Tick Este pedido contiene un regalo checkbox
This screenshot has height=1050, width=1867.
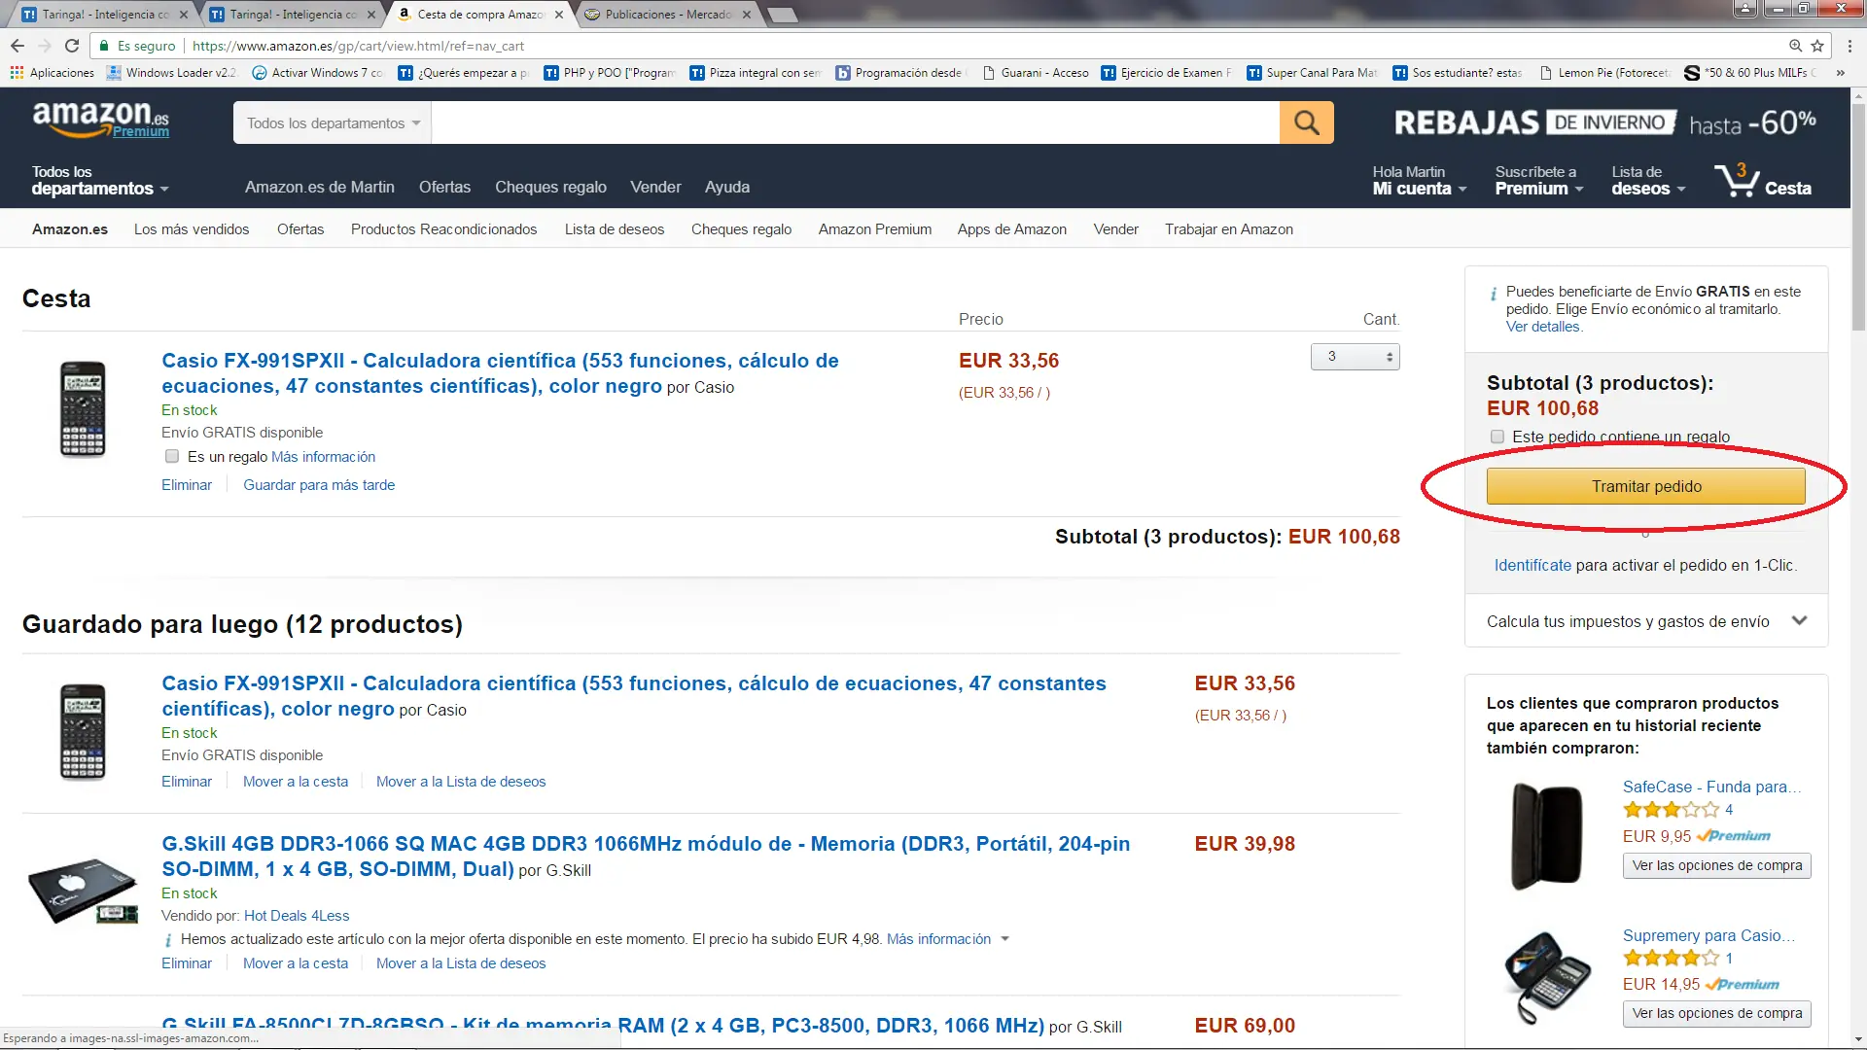(x=1497, y=437)
